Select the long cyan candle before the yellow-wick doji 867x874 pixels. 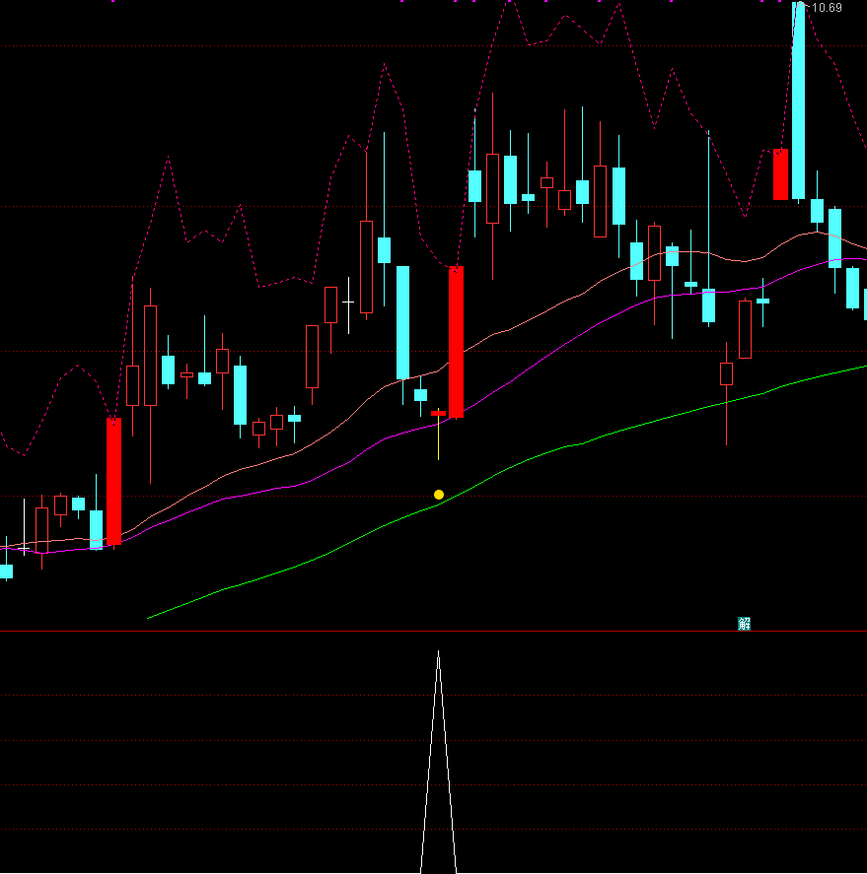[402, 322]
